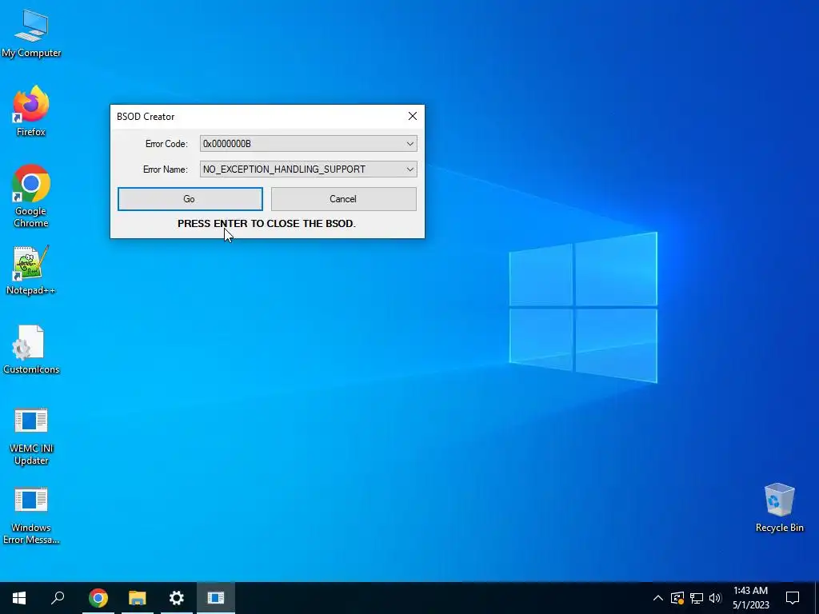
Task: Open the Recycle Bin icon
Action: (779, 508)
